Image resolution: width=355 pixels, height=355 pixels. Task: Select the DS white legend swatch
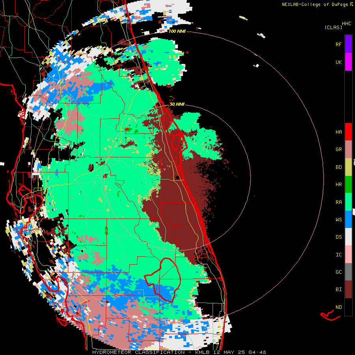point(348,237)
